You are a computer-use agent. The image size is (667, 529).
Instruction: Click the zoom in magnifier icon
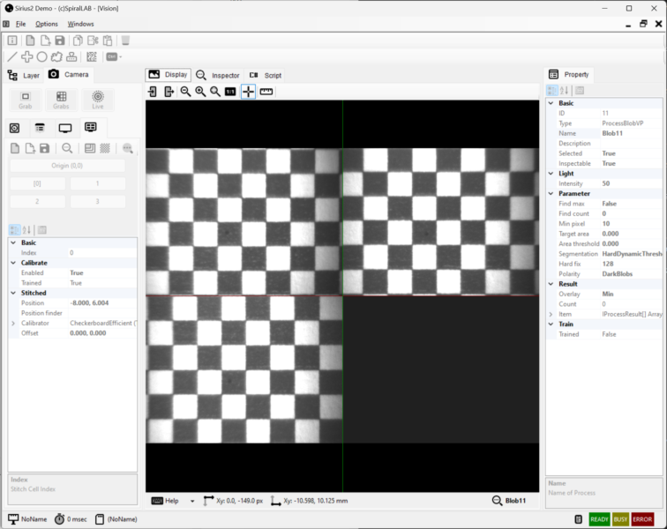pos(200,92)
